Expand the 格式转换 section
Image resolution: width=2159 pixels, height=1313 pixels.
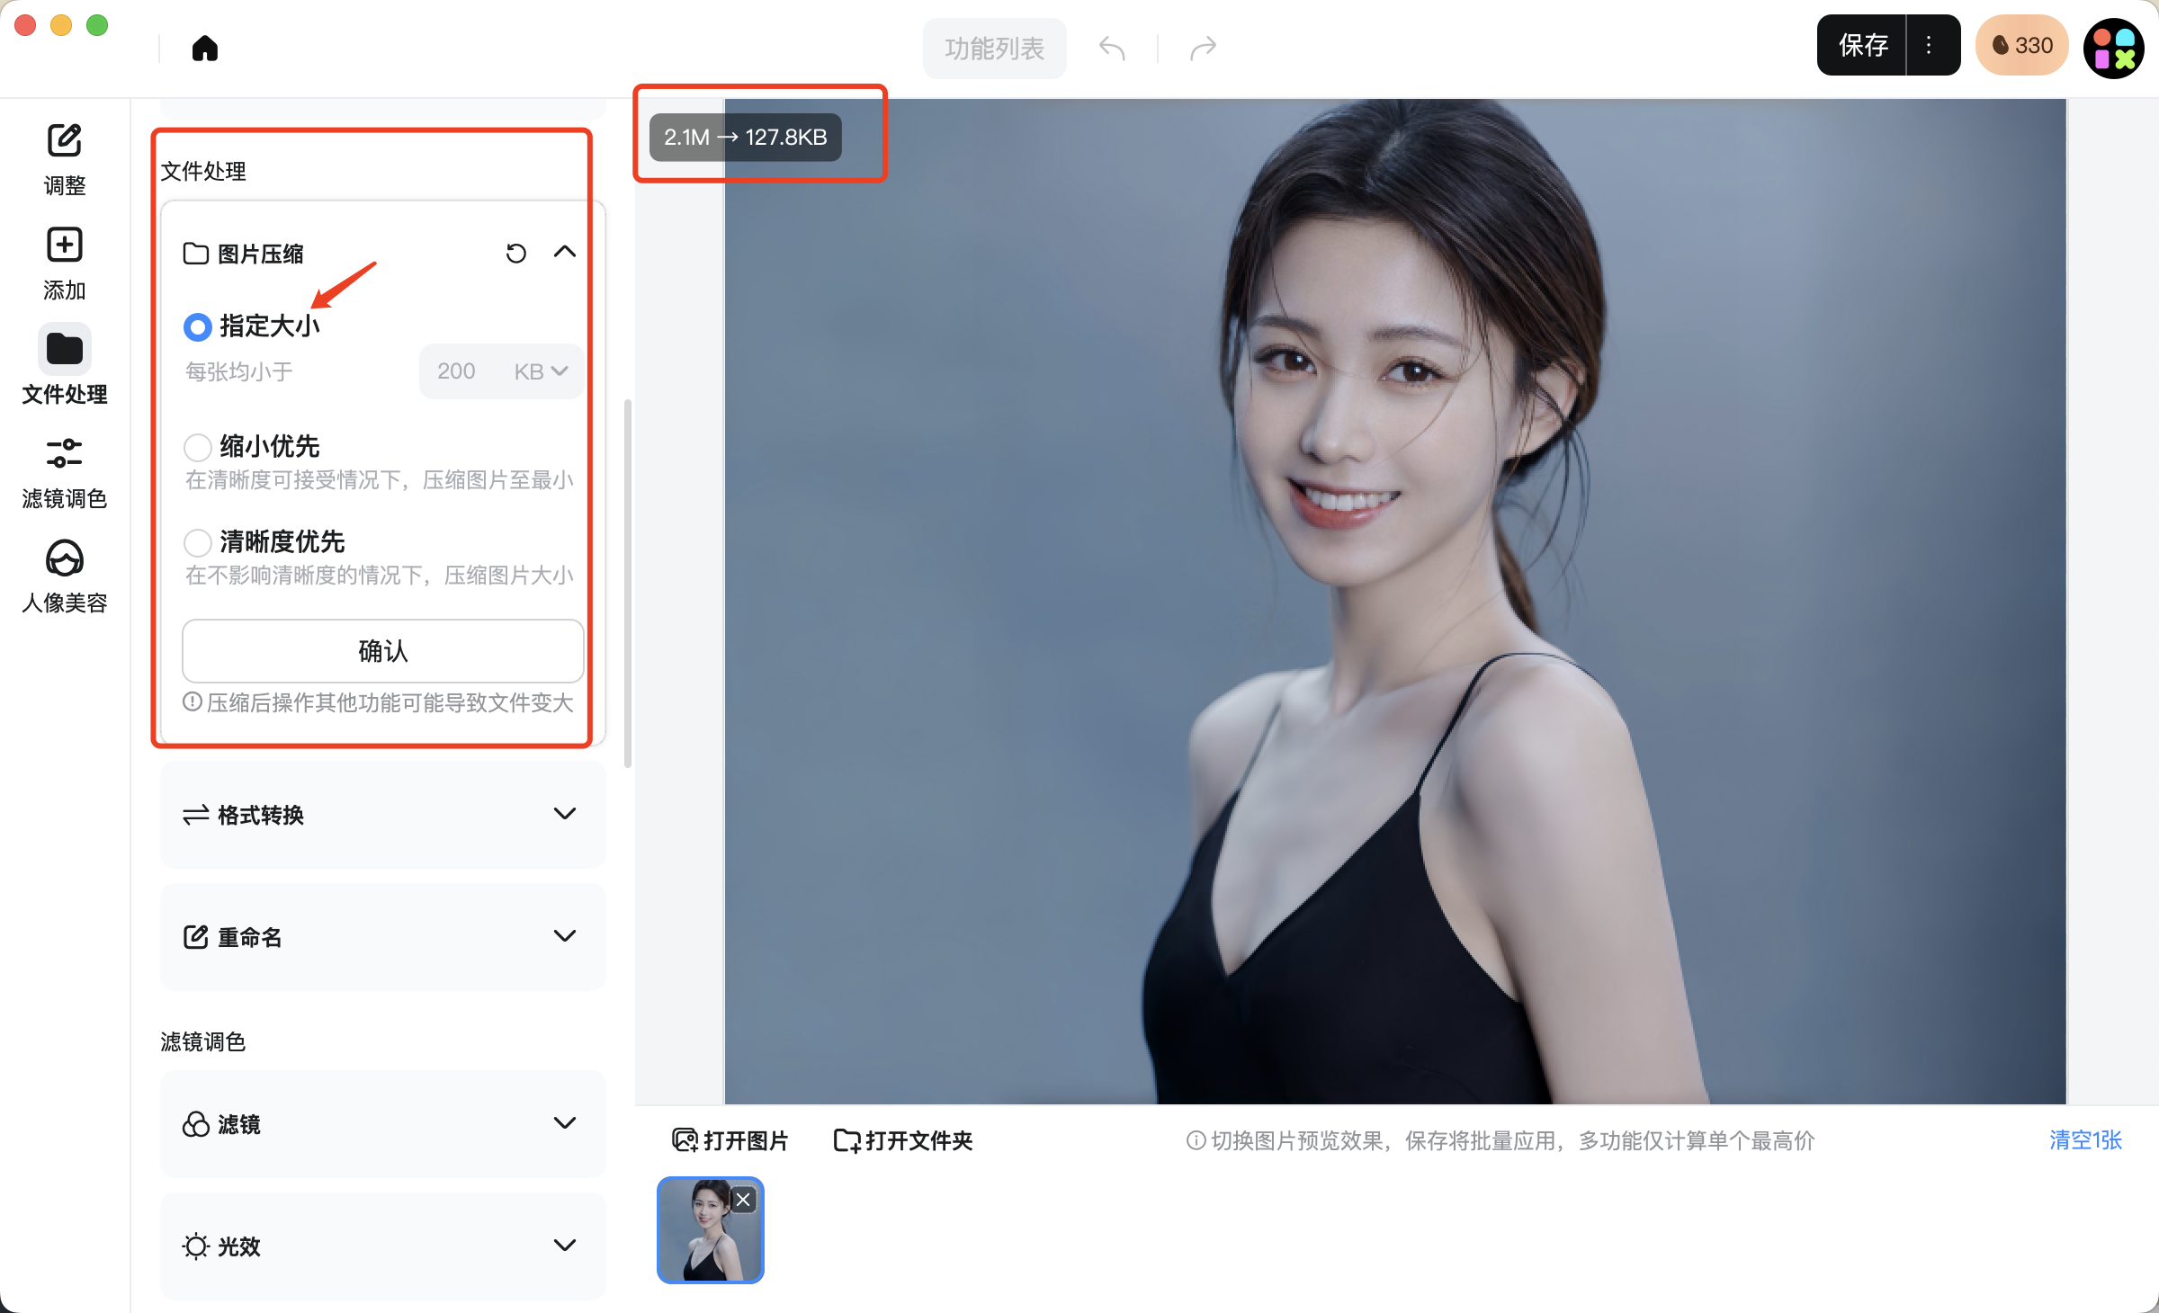[x=564, y=814]
